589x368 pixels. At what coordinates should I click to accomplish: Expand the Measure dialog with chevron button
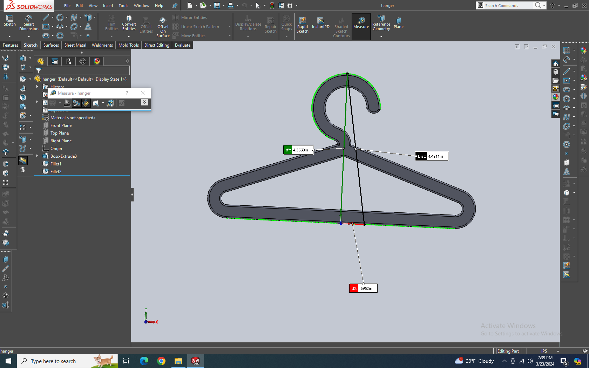[x=144, y=102]
